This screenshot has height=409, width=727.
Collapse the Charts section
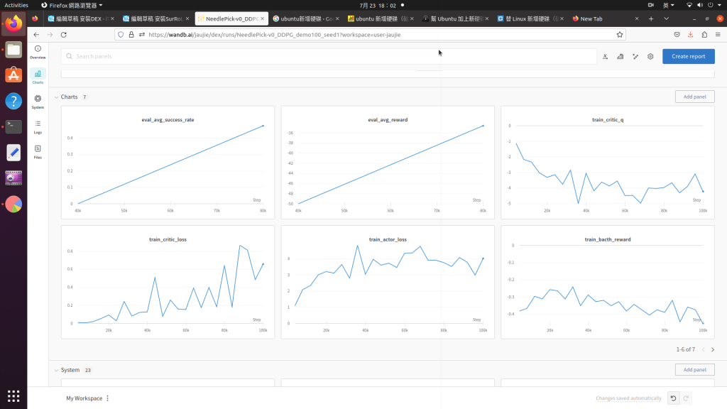click(x=56, y=97)
